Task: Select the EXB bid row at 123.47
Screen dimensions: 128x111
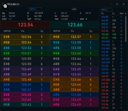Action: click(x=25, y=85)
